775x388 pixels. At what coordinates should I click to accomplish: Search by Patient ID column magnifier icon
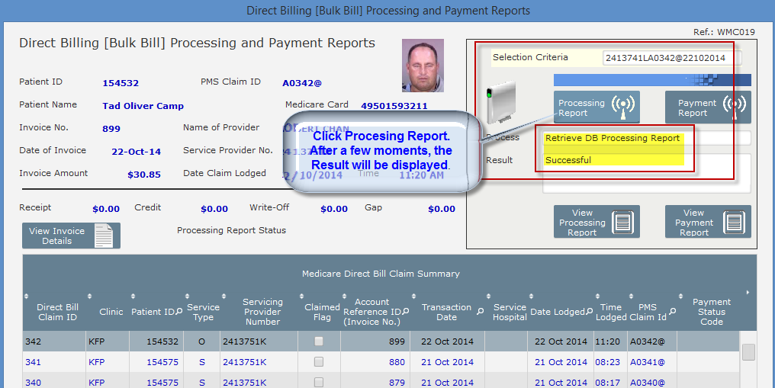point(179,312)
